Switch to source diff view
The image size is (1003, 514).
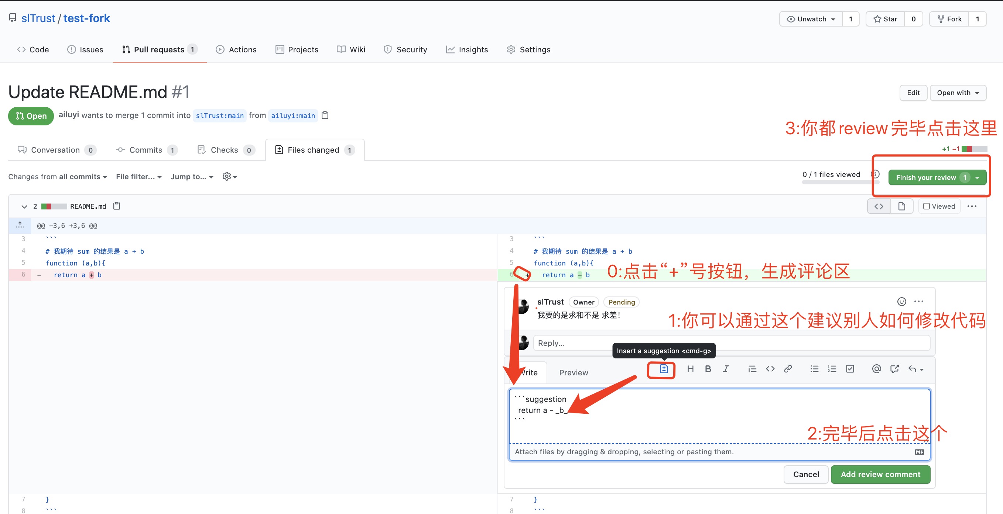879,206
